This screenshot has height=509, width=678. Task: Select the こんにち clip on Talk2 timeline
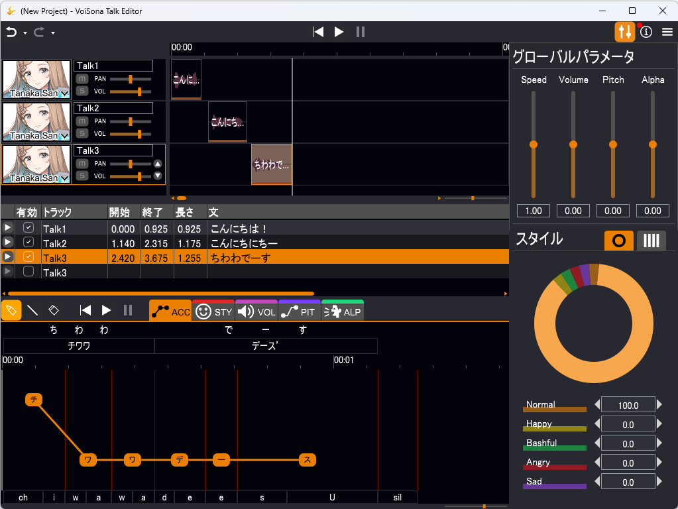pos(227,122)
